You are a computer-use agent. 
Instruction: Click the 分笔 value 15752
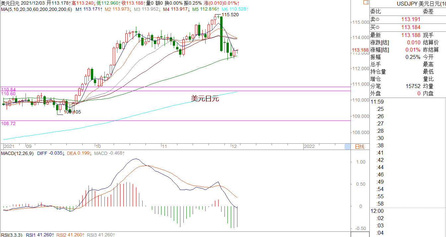pos(413,86)
